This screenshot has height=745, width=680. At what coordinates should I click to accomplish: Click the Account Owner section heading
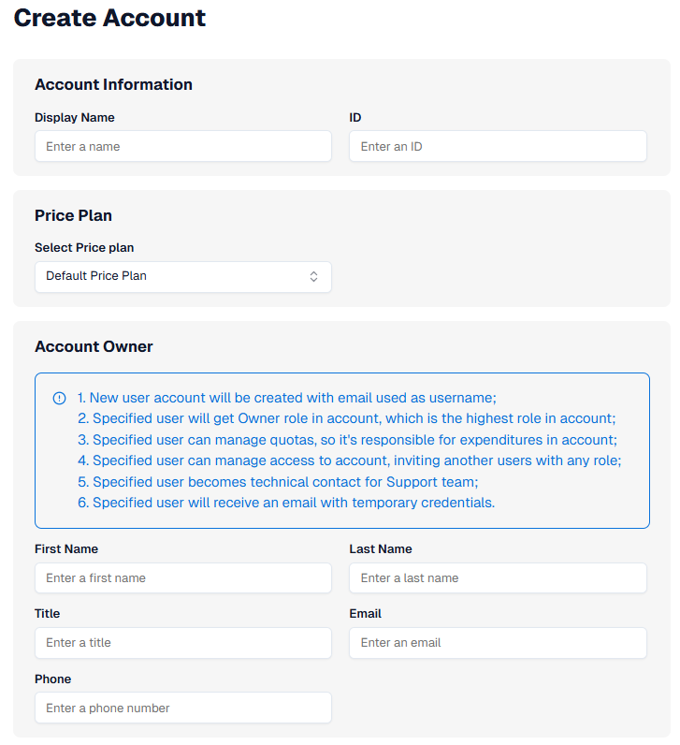point(94,346)
